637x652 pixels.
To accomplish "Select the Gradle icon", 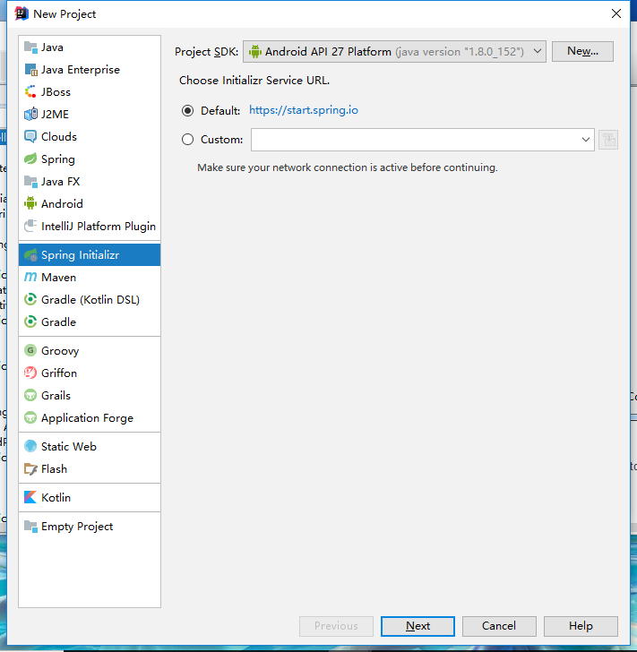I will tap(30, 322).
